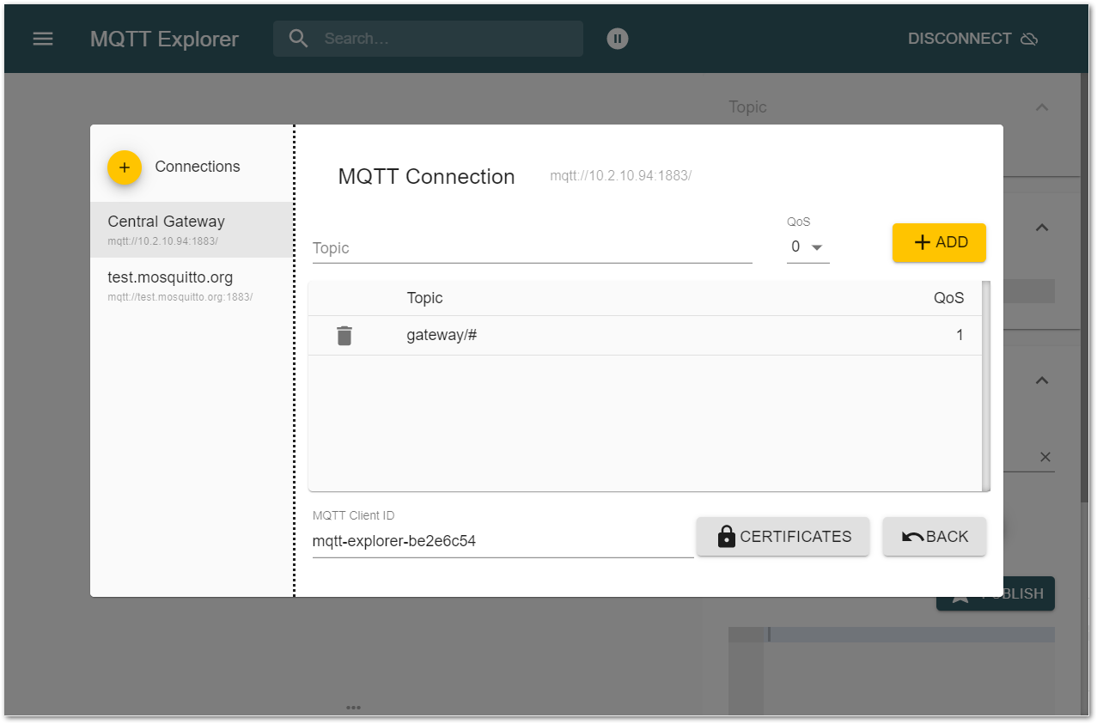Click the star icon on the PUBLISH button
Screen dimensions: 1097x724
(x=960, y=593)
